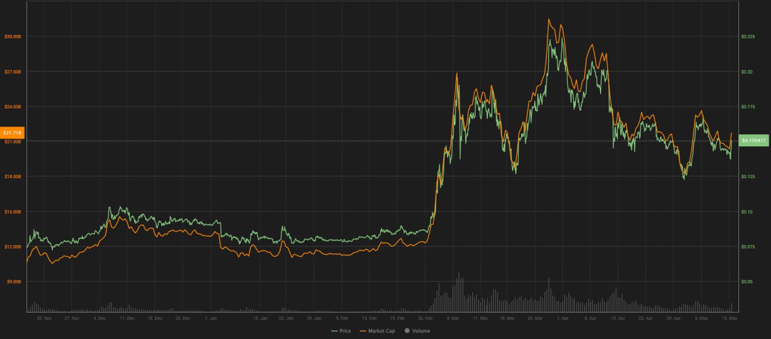Screen dimensions: 771x339
Task: Click the $0.10 price axis label
Action: coord(747,212)
